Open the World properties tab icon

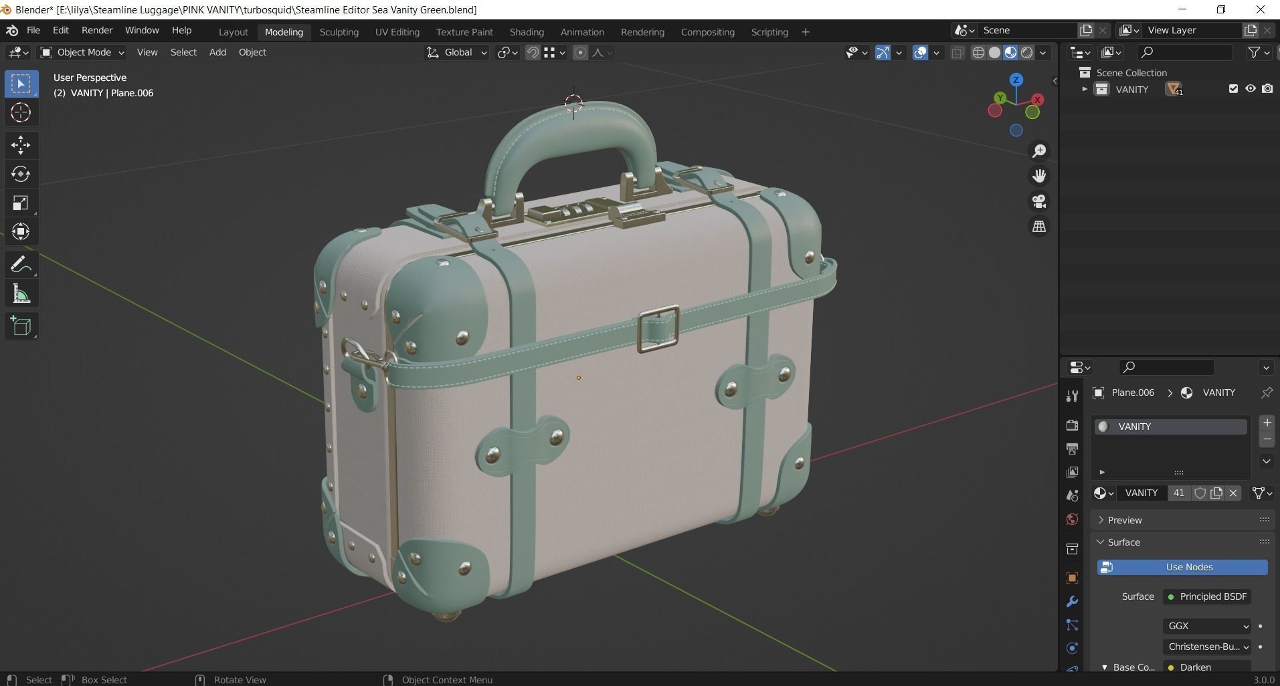coord(1072,520)
